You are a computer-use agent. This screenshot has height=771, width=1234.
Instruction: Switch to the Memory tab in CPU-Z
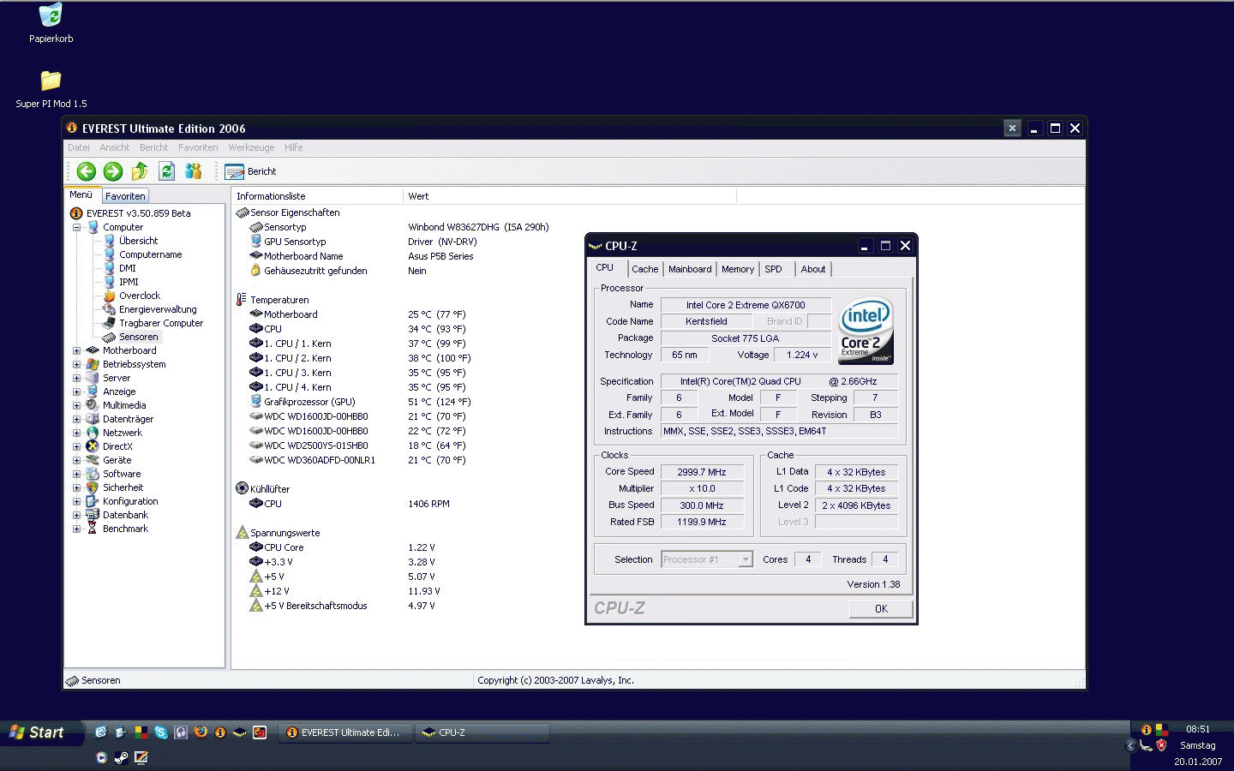point(738,269)
